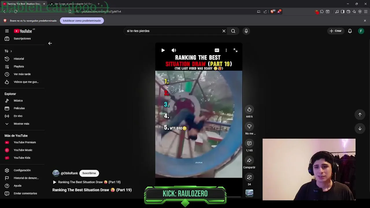This screenshot has height=208, width=370.
Task: Go to the next Short
Action: click(x=360, y=129)
